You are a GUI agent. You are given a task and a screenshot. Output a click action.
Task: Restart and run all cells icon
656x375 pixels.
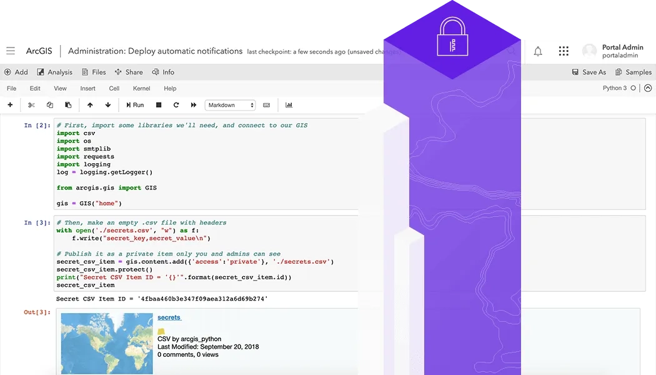[193, 105]
